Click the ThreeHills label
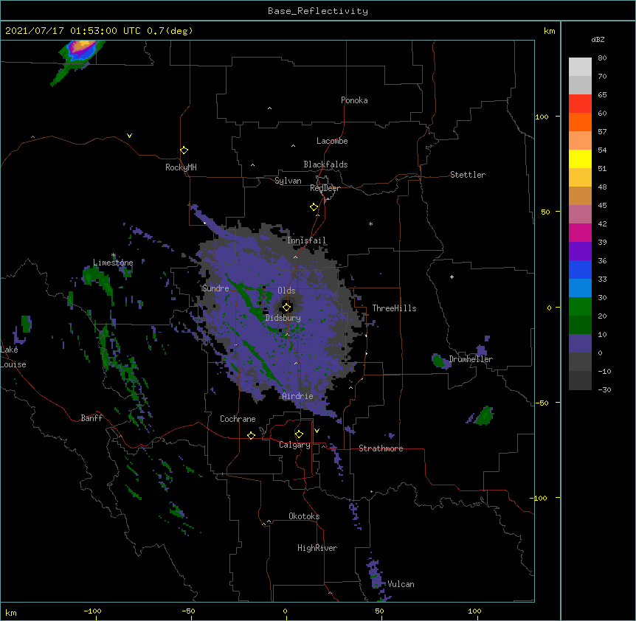This screenshot has height=621, width=636. click(x=394, y=308)
